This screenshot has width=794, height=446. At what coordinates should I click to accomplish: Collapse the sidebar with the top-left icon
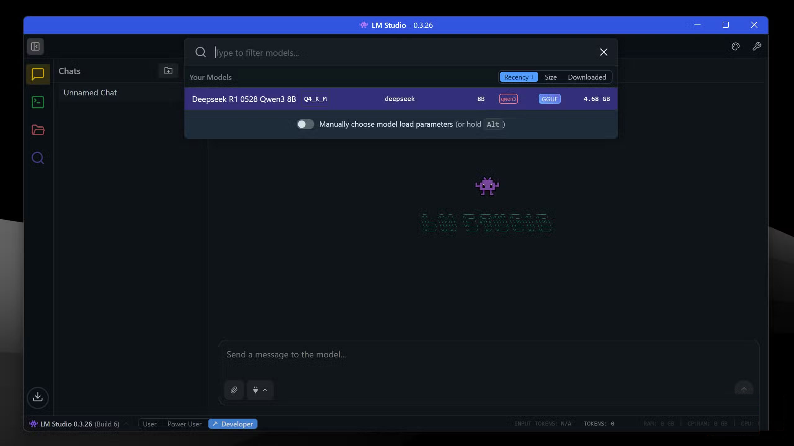click(x=35, y=46)
